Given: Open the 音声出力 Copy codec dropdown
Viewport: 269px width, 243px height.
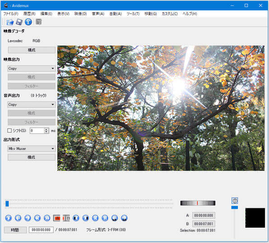Looking at the screenshot, I should (x=32, y=105).
